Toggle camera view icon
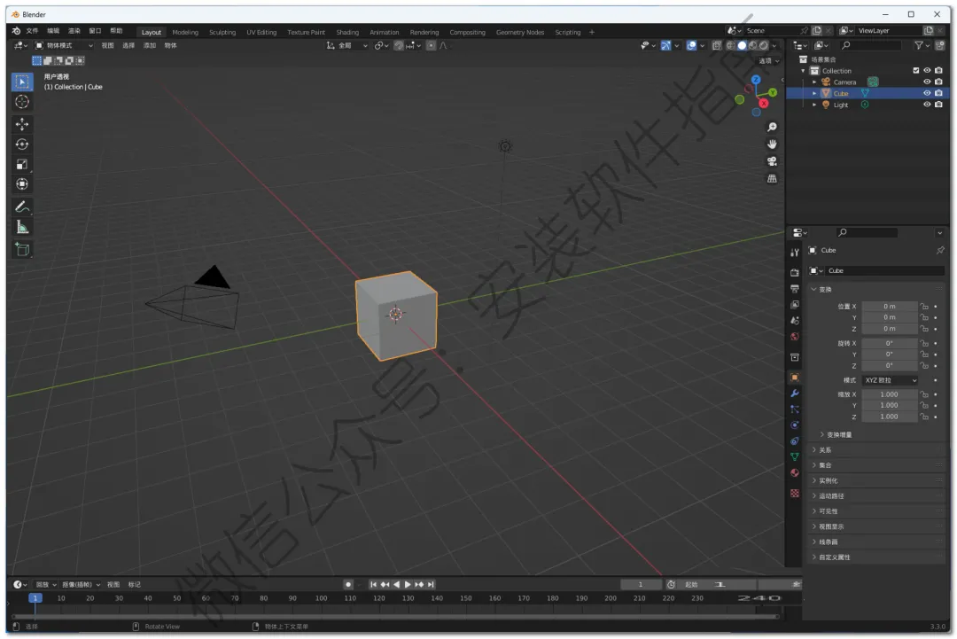The height and width of the screenshot is (639, 957). [772, 161]
